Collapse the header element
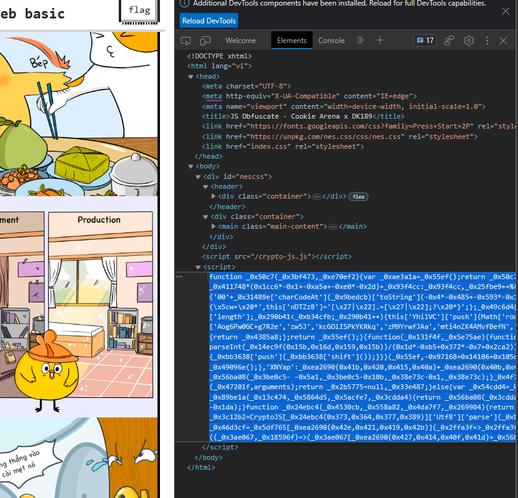518x498 pixels. coord(205,187)
